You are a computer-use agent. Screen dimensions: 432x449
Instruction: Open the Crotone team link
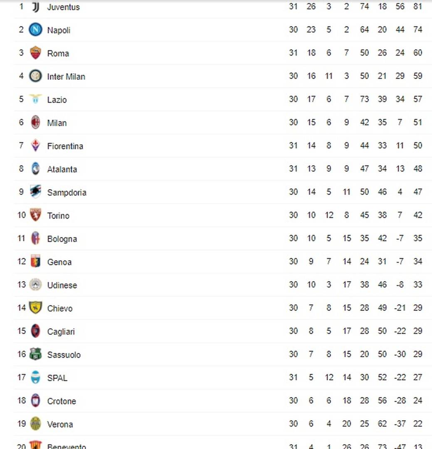pyautogui.click(x=62, y=402)
